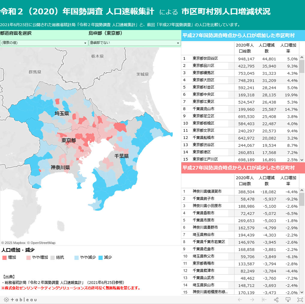Open the OpenStreetMap attribution link
305x304 pixels.
coord(41,242)
